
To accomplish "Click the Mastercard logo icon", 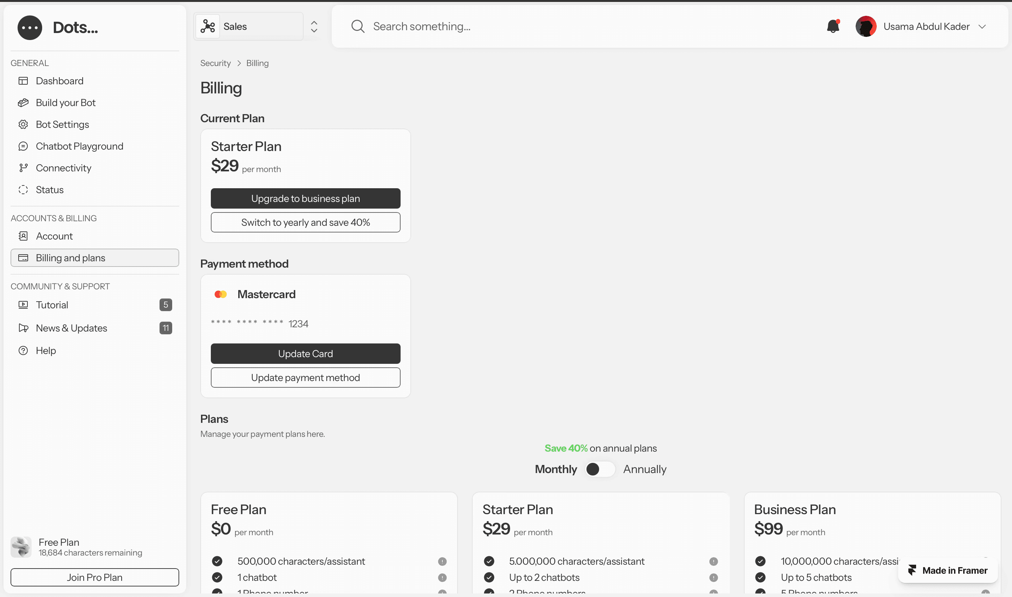I will (x=221, y=295).
